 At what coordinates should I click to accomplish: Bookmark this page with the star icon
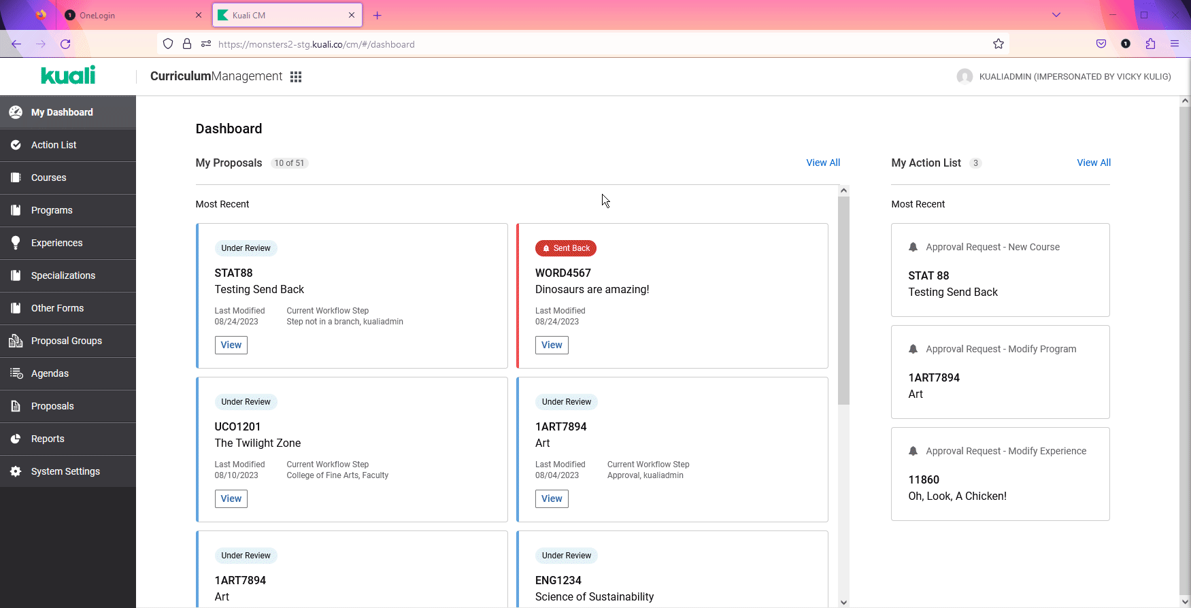(998, 44)
